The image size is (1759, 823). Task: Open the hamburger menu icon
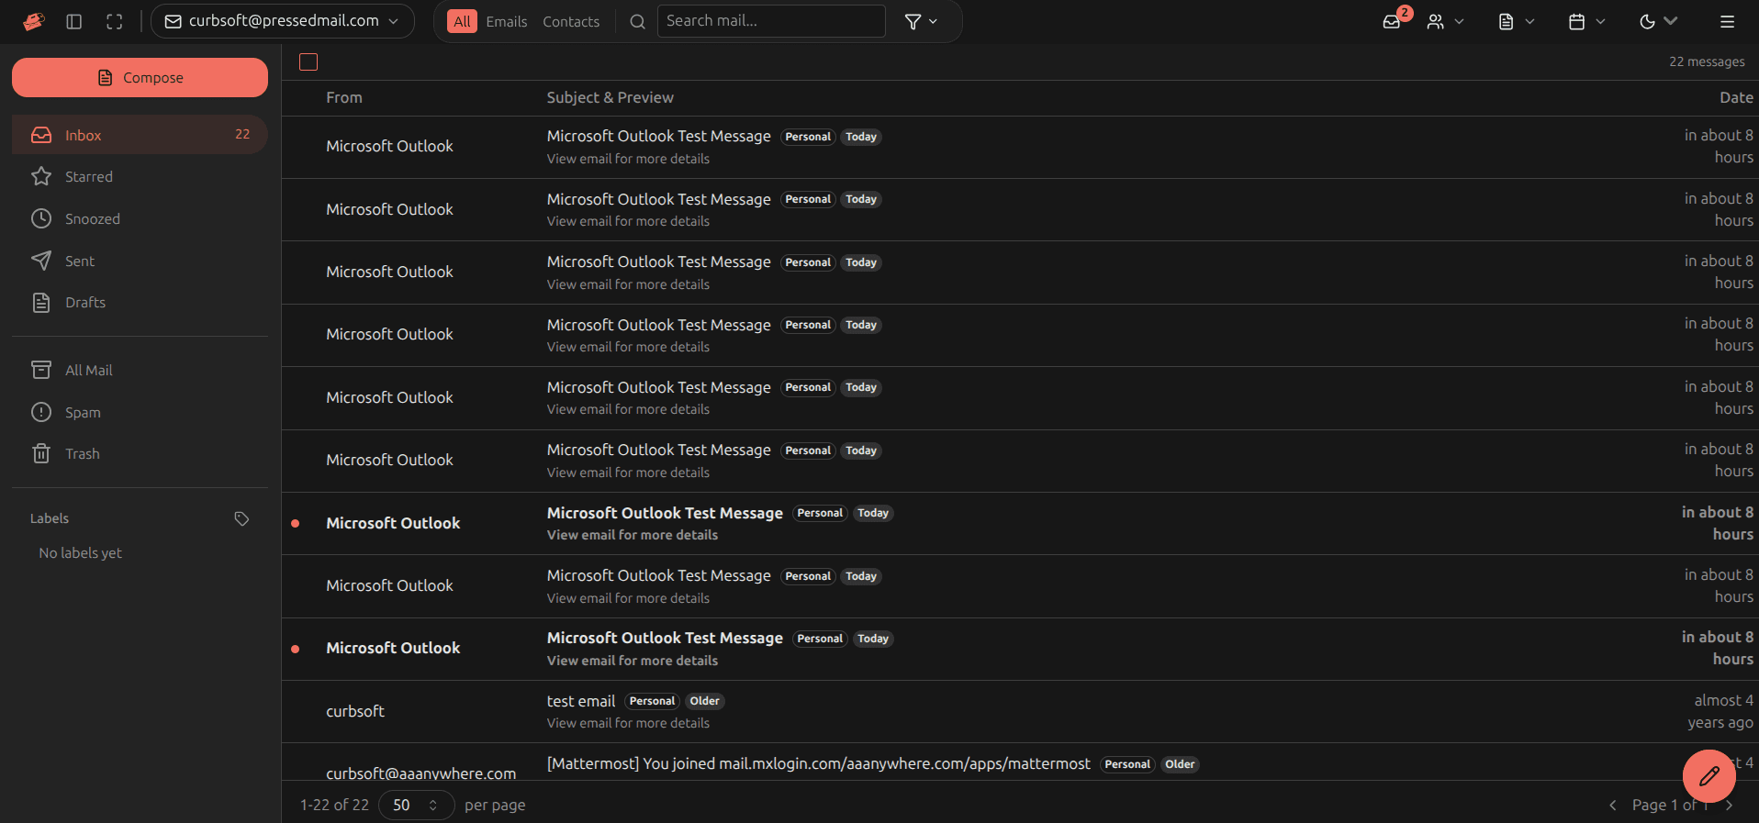1727,21
